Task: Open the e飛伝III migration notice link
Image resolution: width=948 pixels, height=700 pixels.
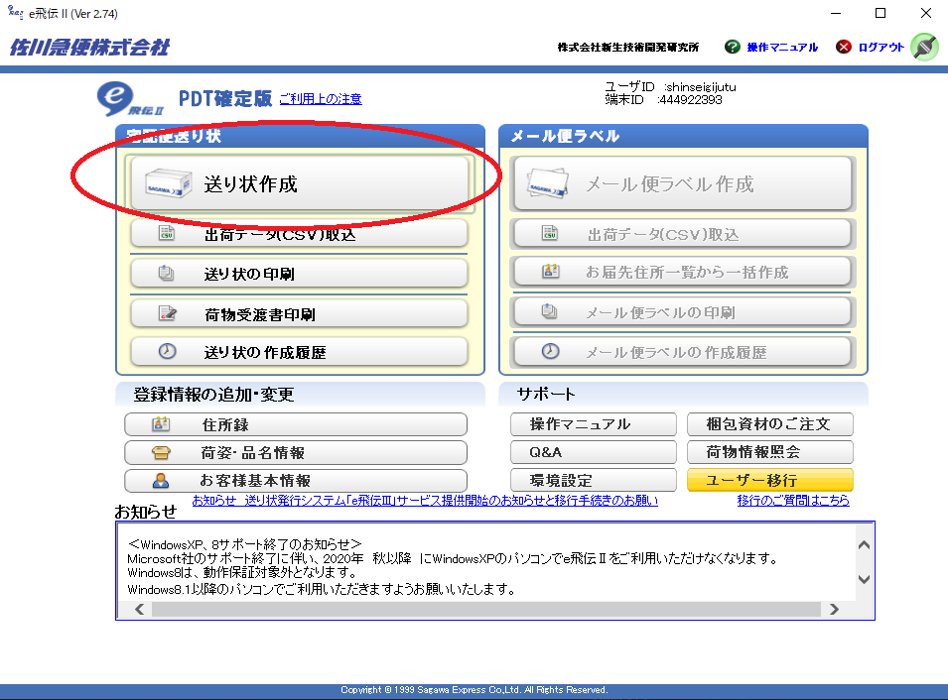Action: (x=425, y=501)
